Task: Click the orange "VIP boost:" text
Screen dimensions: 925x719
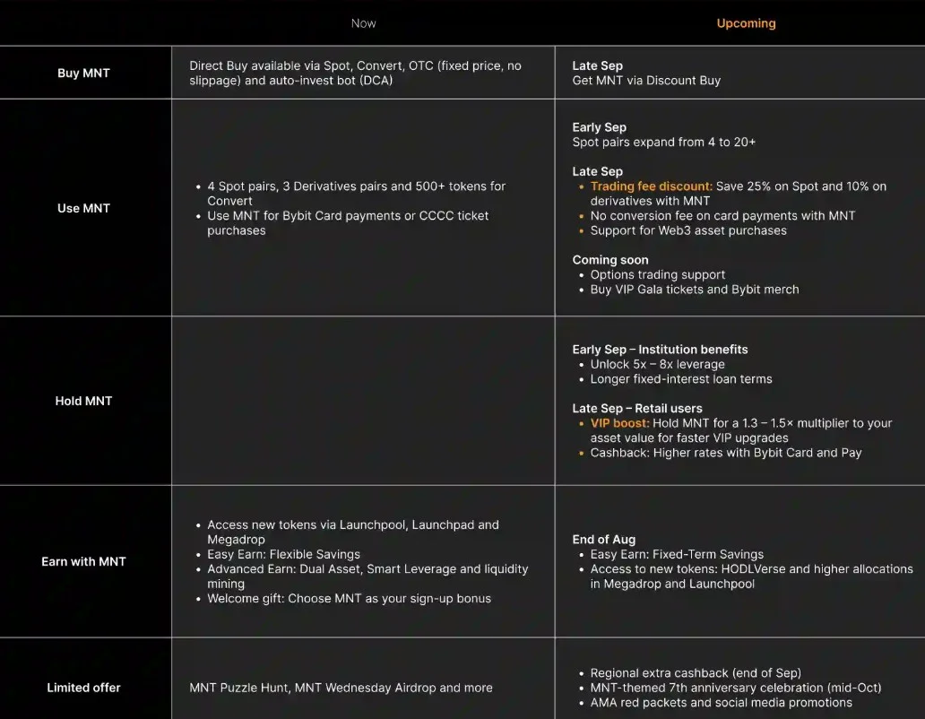Action: pos(618,423)
